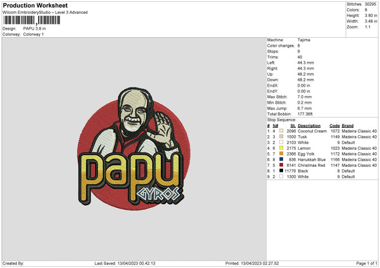Click the Egg Yolk color swatch
Screen dimensions: 380x268
281,154
